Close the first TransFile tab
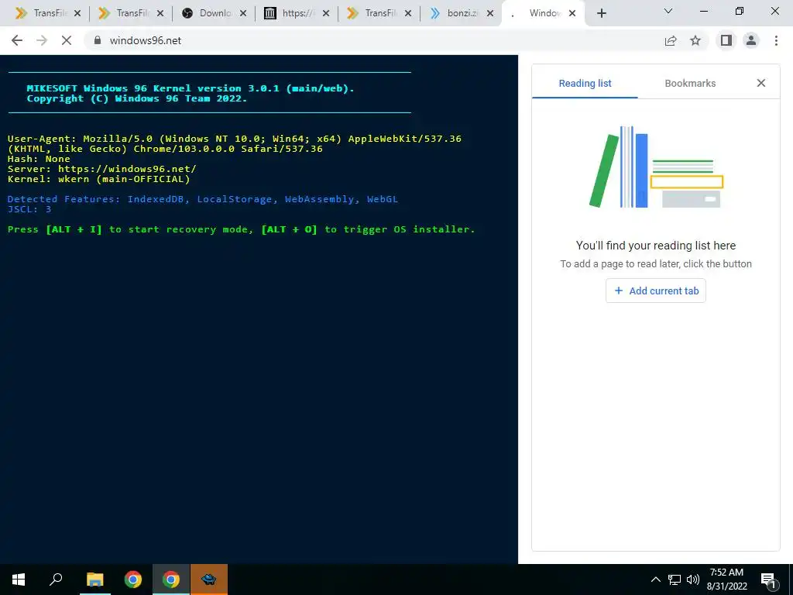793x595 pixels. click(77, 14)
